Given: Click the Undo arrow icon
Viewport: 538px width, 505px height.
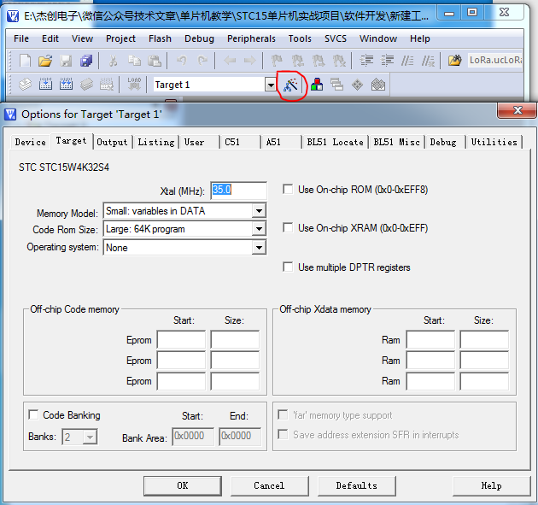Looking at the screenshot, I should [x=182, y=61].
